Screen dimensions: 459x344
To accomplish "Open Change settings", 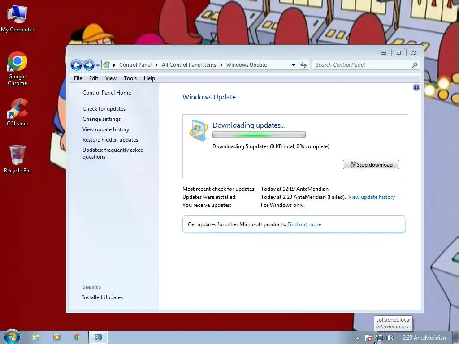I will coord(102,119).
